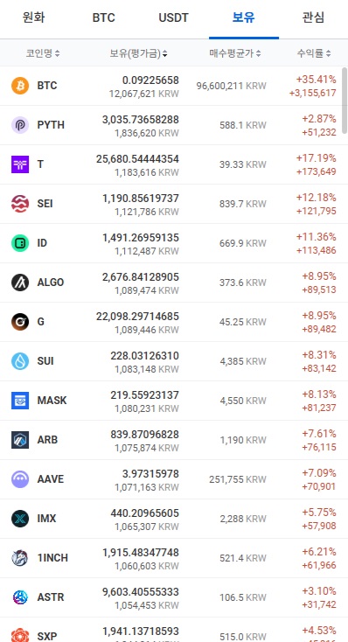Select the 1INCH unicorn icon
This screenshot has height=642, width=348.
coord(20,558)
